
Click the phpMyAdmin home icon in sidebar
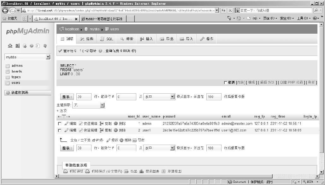click(10, 46)
